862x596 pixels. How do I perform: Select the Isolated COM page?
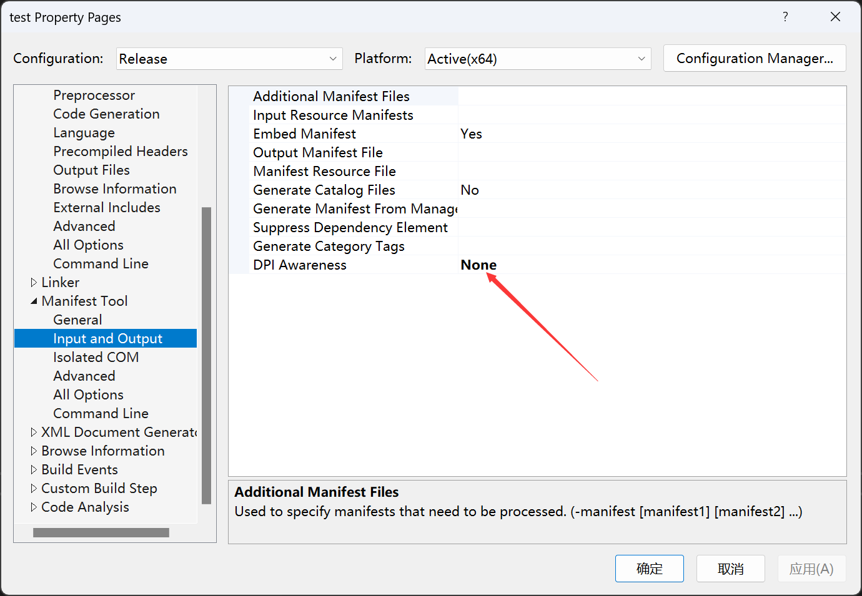coord(96,358)
